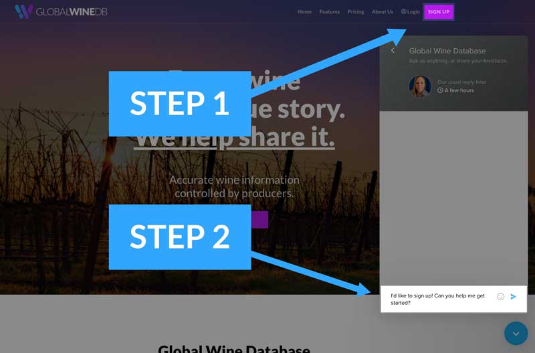Open the Home menu item
Screen dimensions: 535x353
(x=304, y=11)
